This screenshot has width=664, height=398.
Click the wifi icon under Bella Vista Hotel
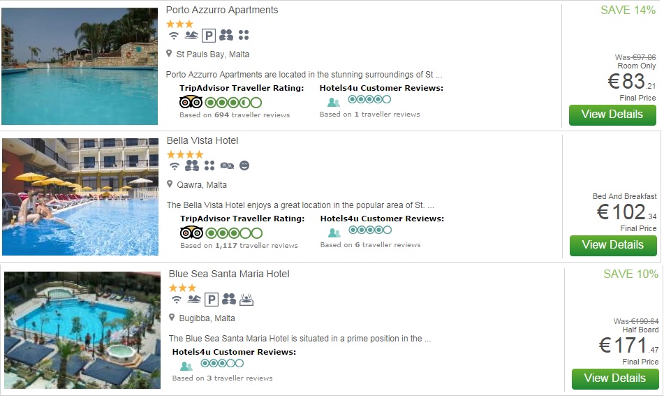tap(174, 166)
